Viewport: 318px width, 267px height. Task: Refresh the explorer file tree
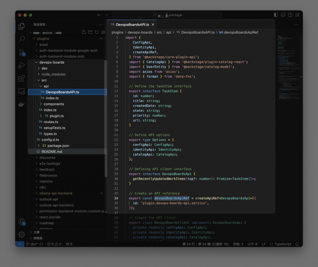97,32
